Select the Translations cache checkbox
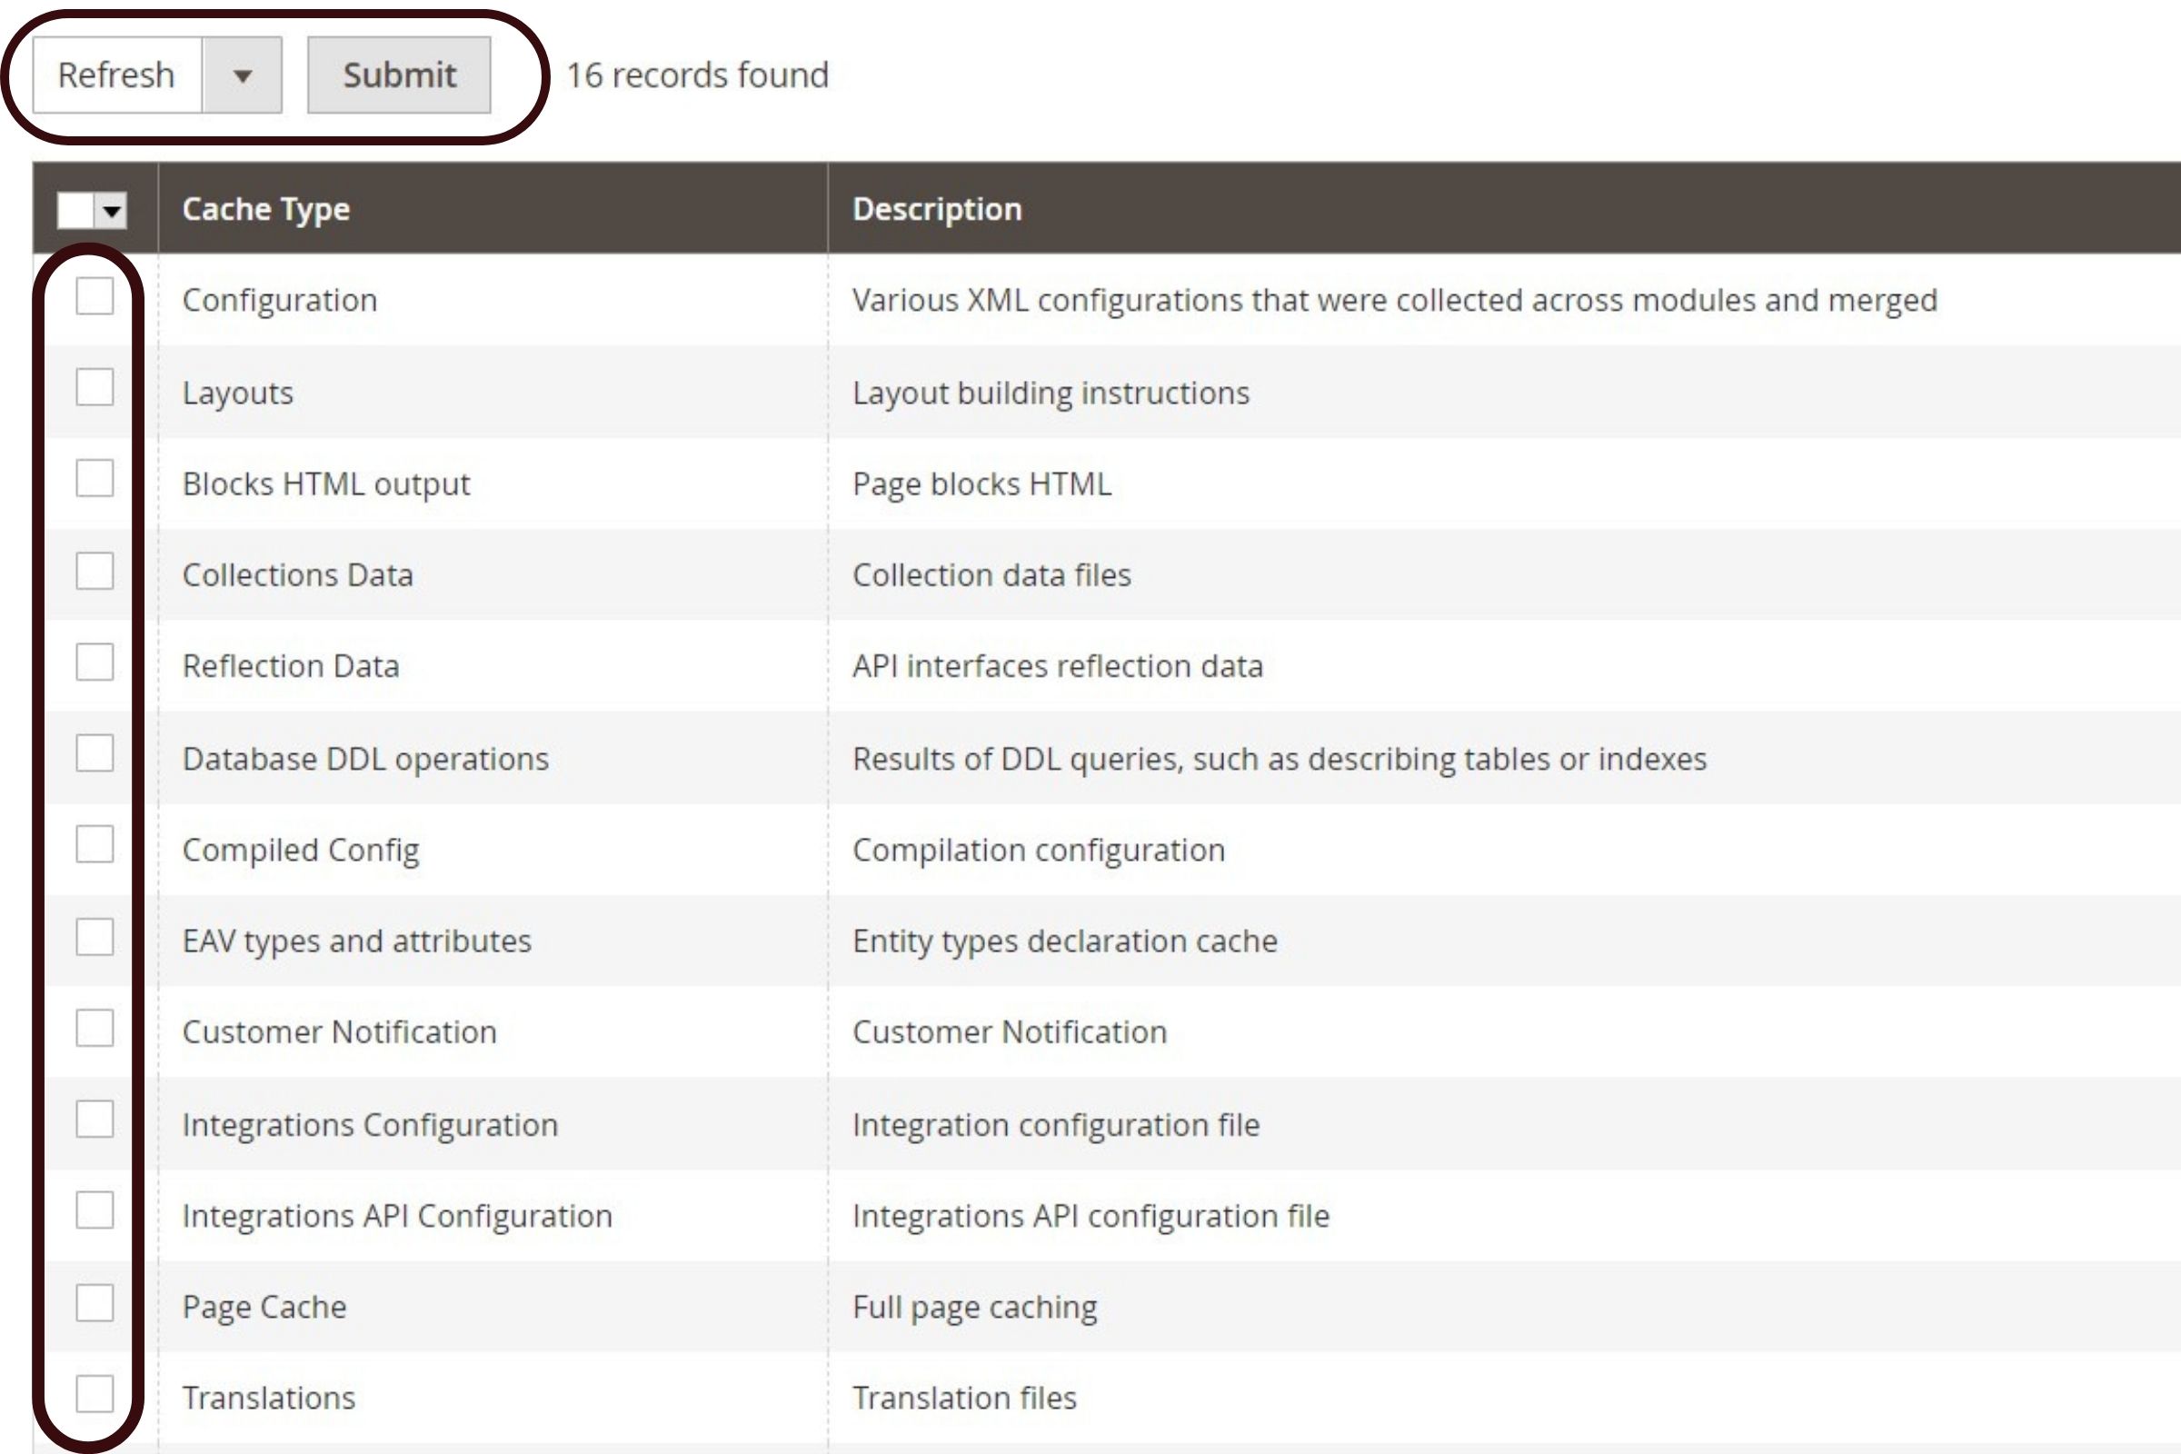The height and width of the screenshot is (1454, 2181). click(95, 1394)
